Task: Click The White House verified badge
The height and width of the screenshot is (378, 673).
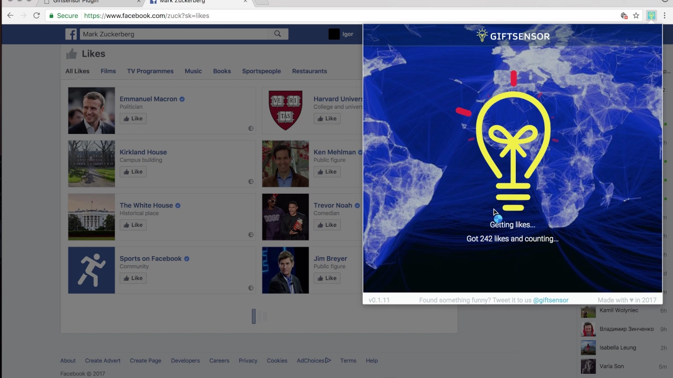Action: click(178, 205)
